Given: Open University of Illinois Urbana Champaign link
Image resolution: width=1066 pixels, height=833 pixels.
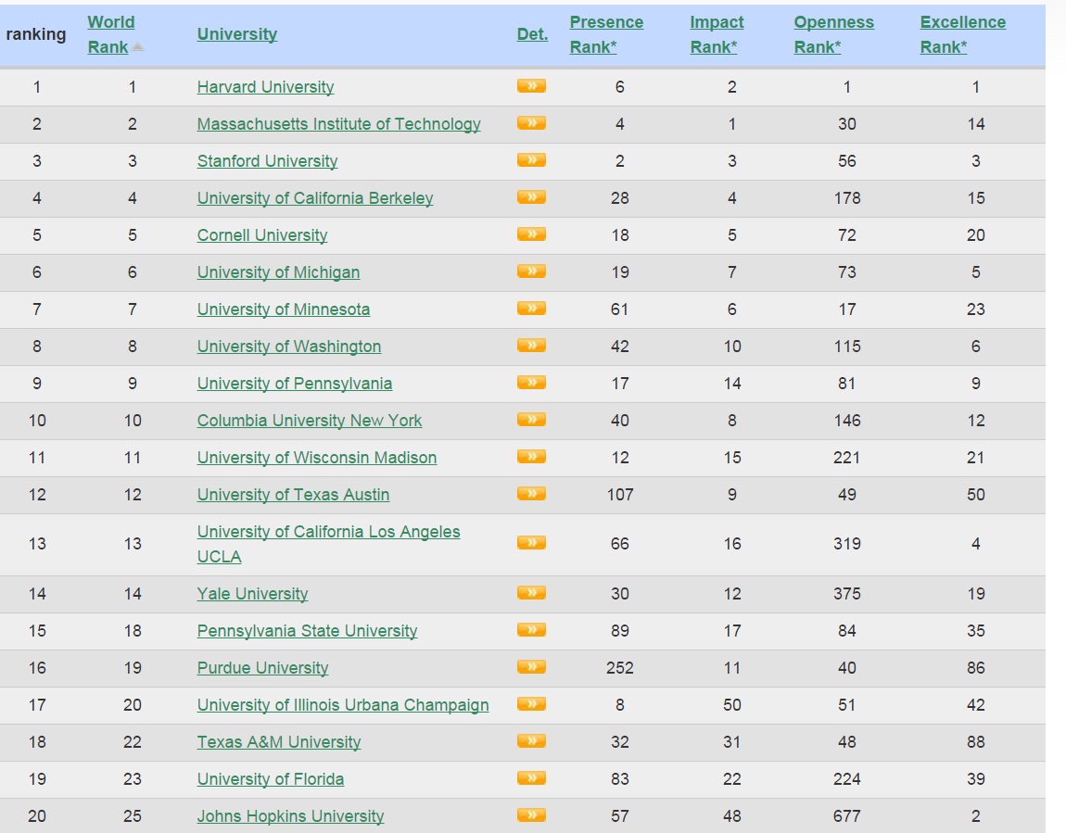Looking at the screenshot, I should pos(343,704).
